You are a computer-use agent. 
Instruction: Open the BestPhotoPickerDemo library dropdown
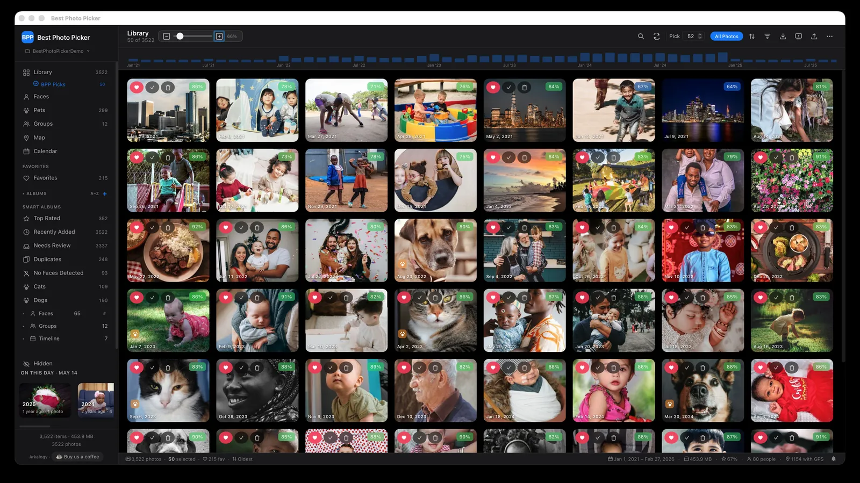pos(58,52)
